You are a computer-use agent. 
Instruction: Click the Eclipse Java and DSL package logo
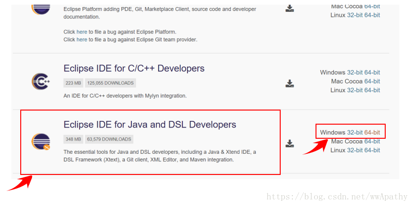(x=40, y=142)
